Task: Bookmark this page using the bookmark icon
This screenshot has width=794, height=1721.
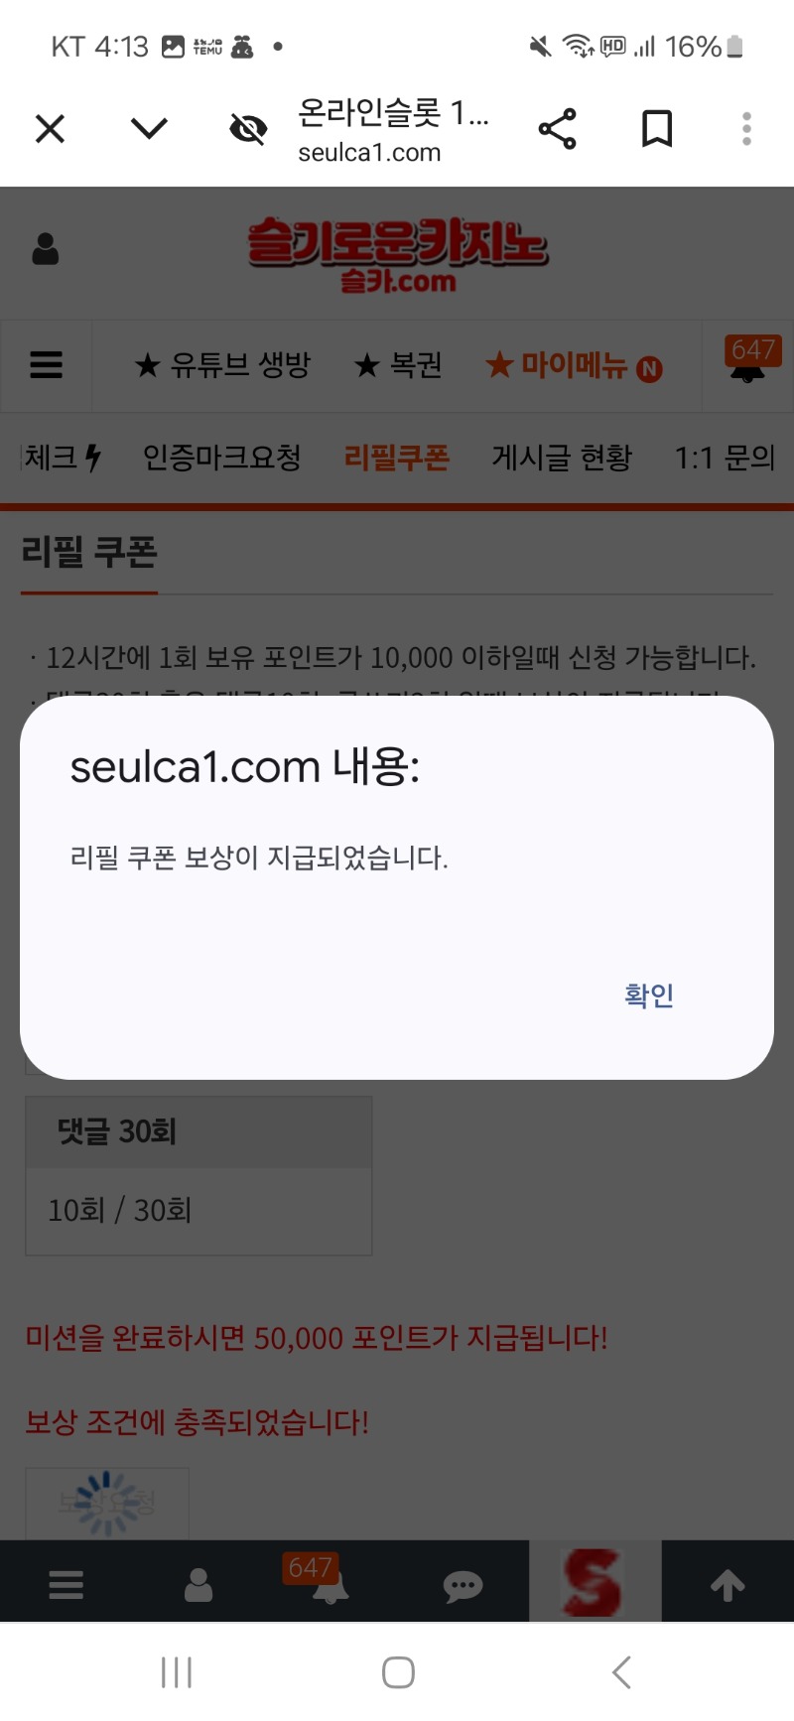Action: coord(656,129)
